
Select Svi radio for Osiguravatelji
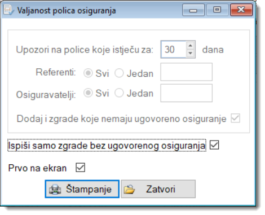pyautogui.click(x=88, y=93)
